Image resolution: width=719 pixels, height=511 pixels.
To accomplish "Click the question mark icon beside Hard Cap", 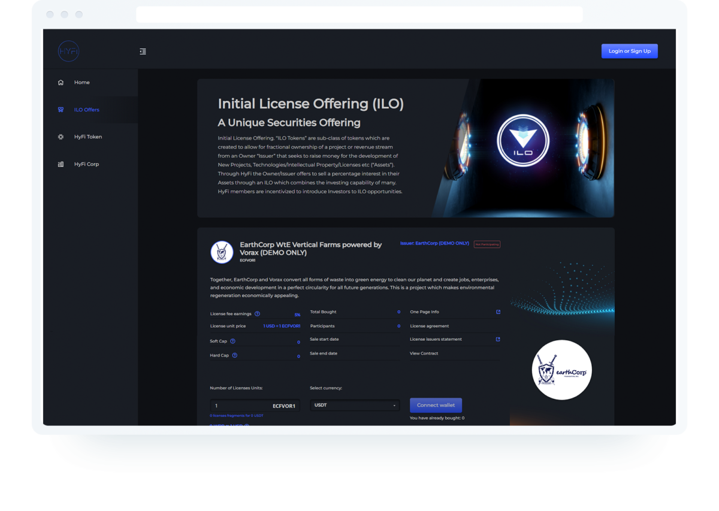I will pos(234,355).
